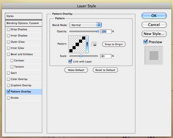Tick the Gradient Overlay checkbox
173x138 pixels.
pos(8,86)
